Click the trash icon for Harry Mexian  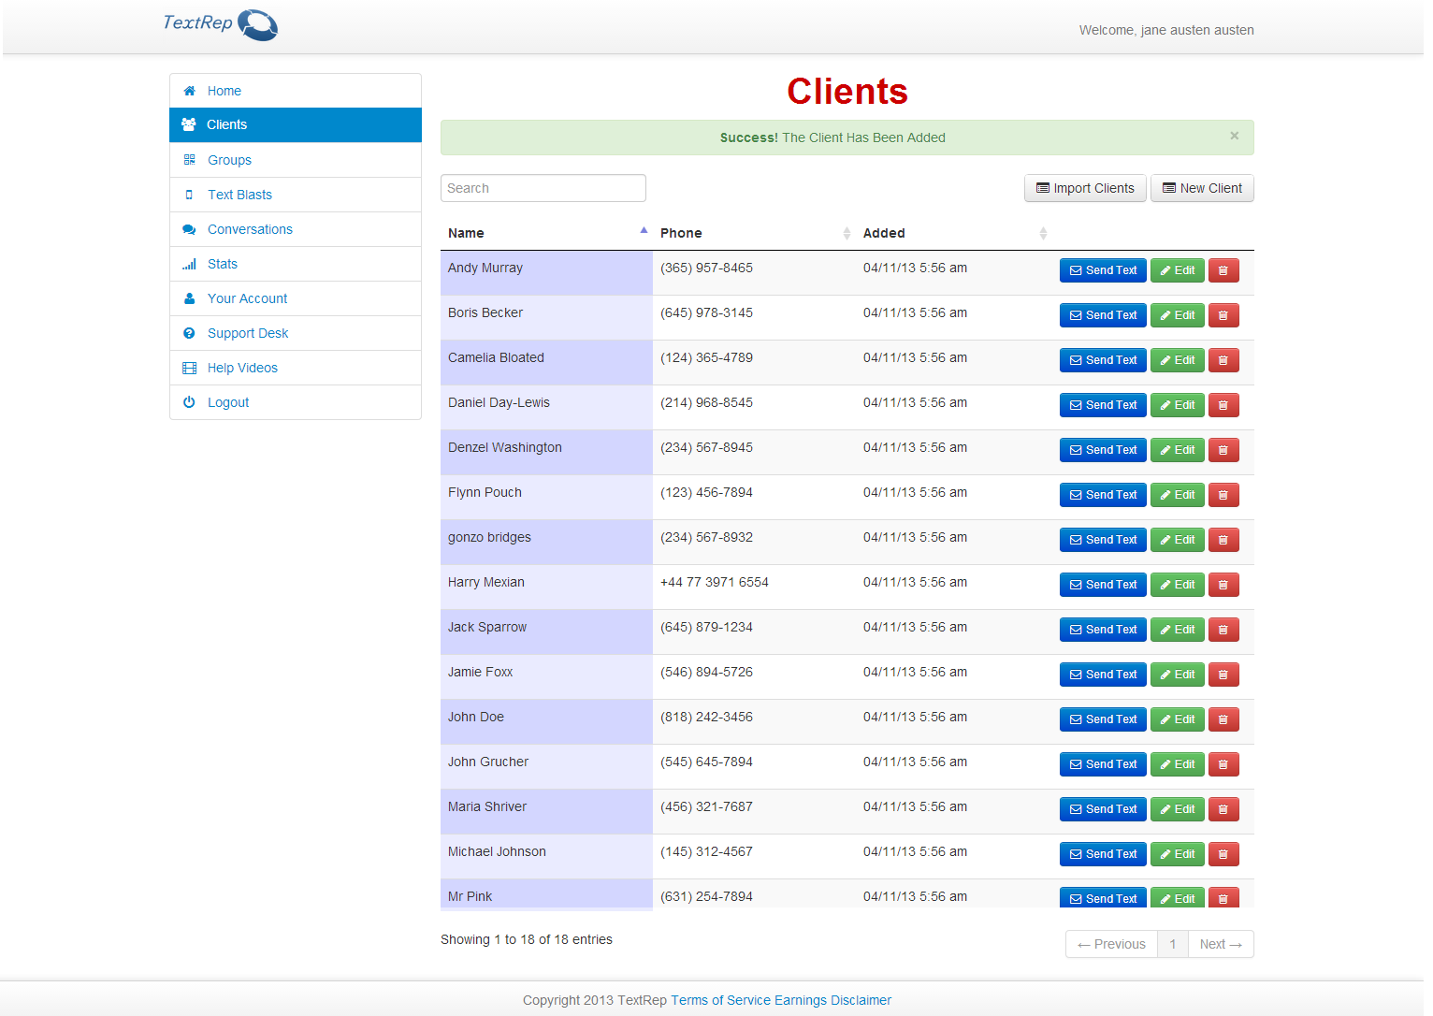click(x=1223, y=585)
